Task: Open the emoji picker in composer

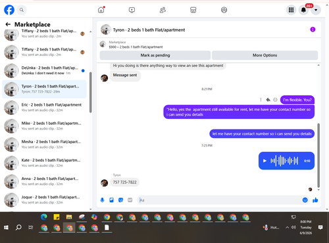Action: [x=305, y=200]
